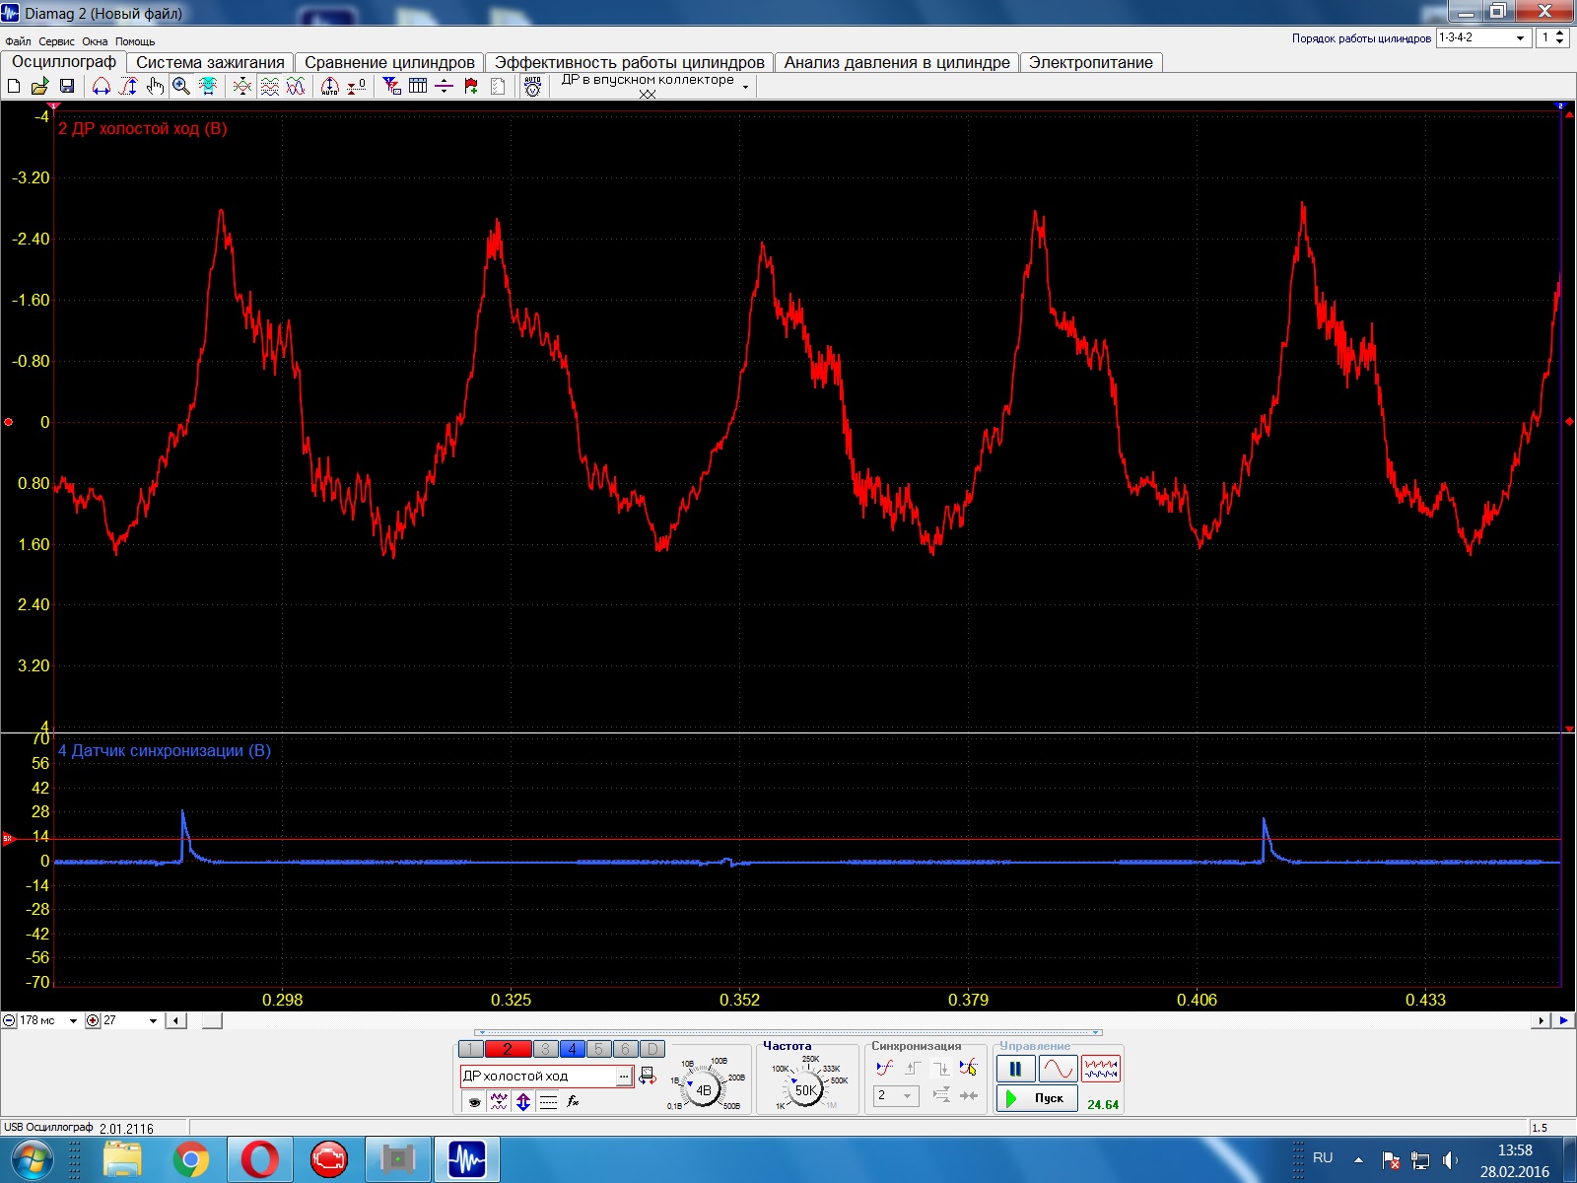The image size is (1577, 1183).
Task: Click the AUTO level gauge icon
Action: [x=330, y=87]
